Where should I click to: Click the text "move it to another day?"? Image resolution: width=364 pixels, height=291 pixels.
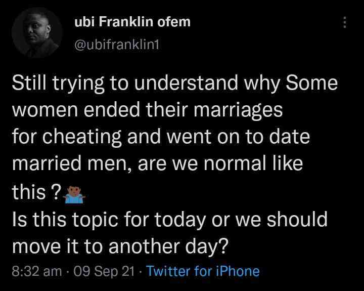pos(121,247)
